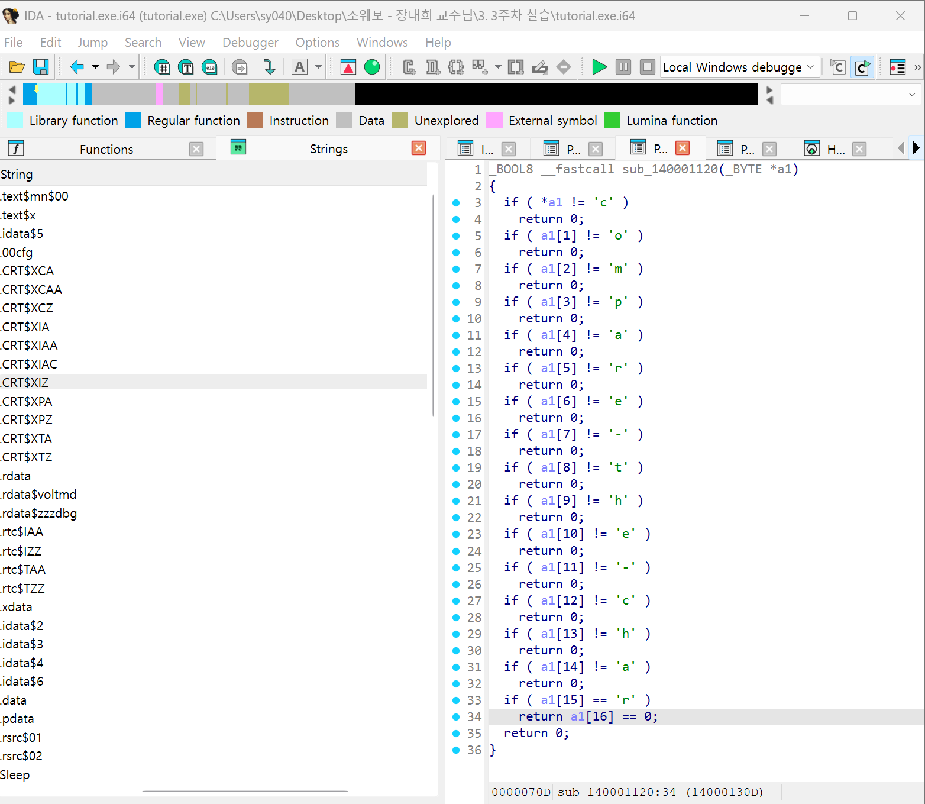Image resolution: width=925 pixels, height=804 pixels.
Task: Toggle breakpoint dot on line 34
Action: 456,717
